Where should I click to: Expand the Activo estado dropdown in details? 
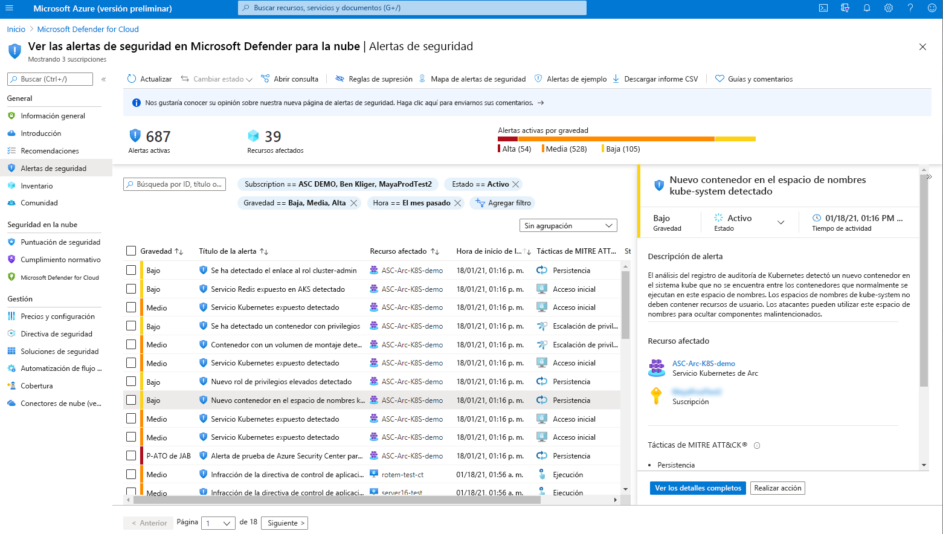click(780, 222)
